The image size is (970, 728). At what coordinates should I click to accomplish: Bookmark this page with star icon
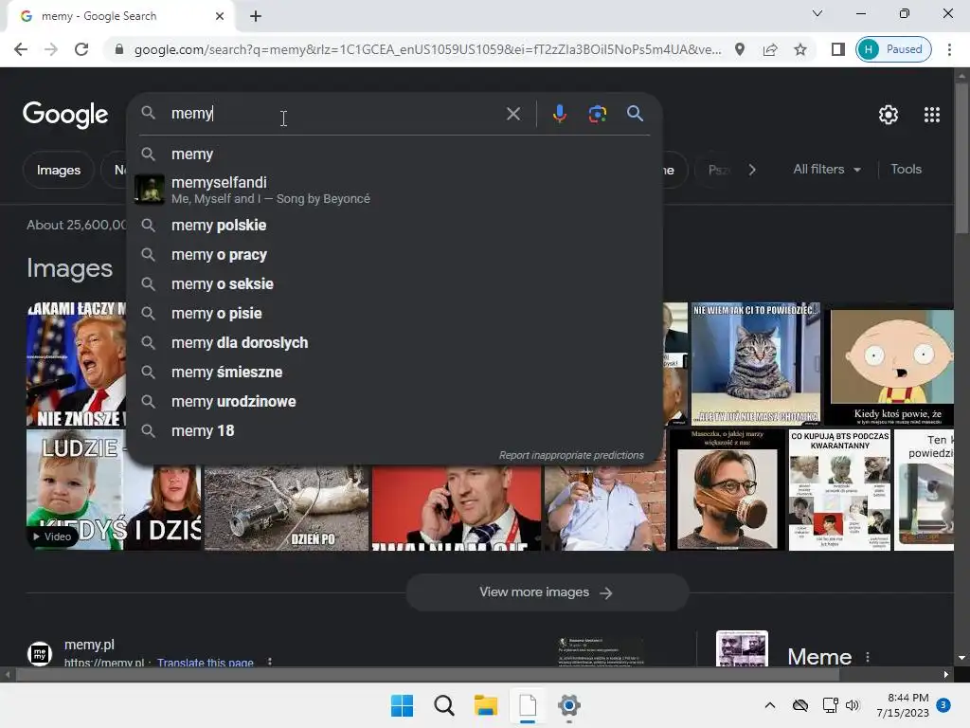[799, 49]
